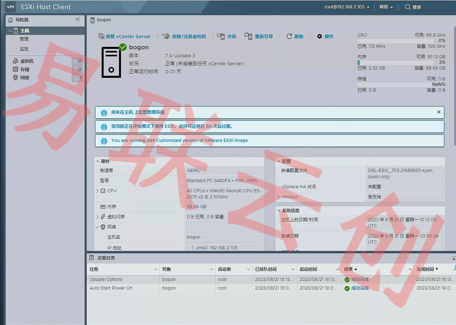The height and width of the screenshot is (325, 456).
Task: Click the Refresh circular arrow icon
Action: (x=289, y=36)
